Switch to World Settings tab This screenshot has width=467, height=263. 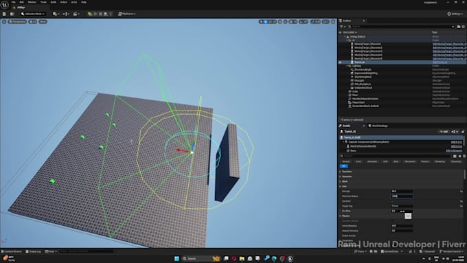click(x=378, y=126)
